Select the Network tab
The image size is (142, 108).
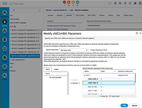click(69, 15)
